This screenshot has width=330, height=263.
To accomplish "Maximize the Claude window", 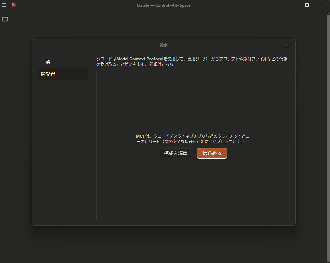I will (x=307, y=5).
